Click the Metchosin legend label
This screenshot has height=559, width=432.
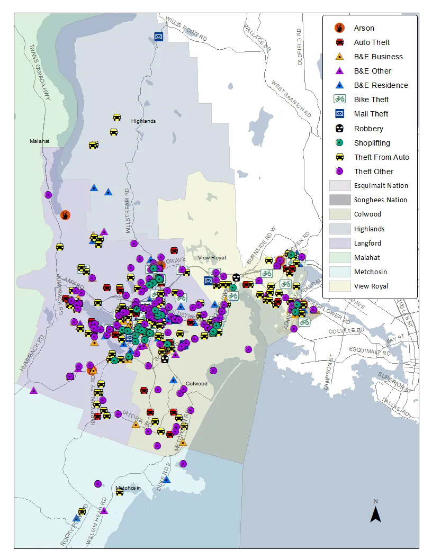tap(371, 272)
